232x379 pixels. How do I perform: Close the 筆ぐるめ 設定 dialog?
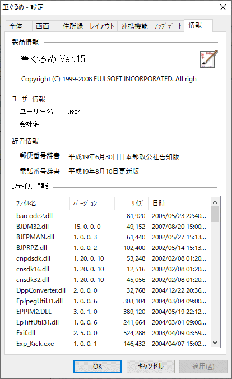pos(223,7)
